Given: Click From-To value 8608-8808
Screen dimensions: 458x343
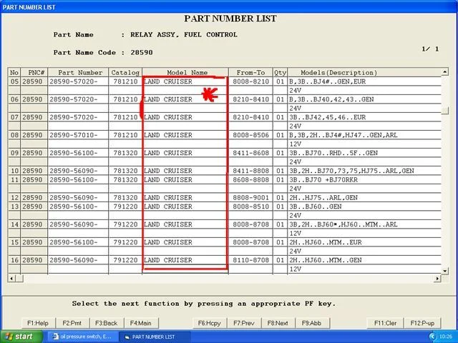Looking at the screenshot, I should tap(250, 179).
